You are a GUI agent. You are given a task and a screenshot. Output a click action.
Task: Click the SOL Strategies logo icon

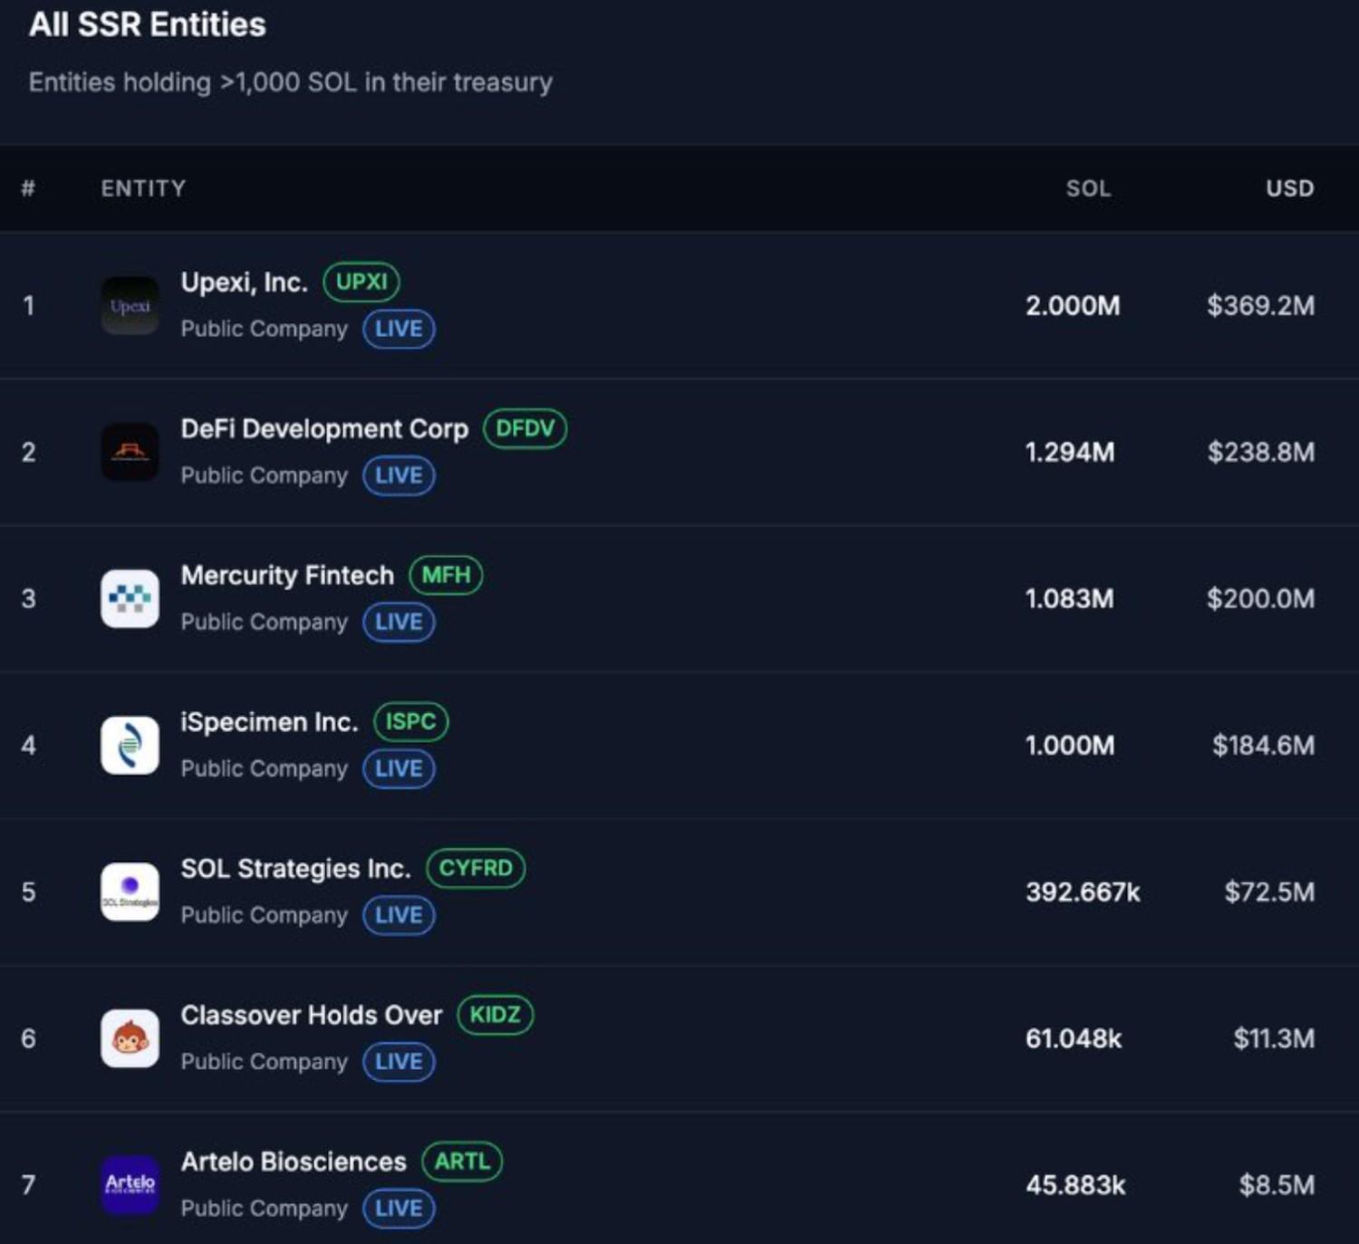coord(130,892)
